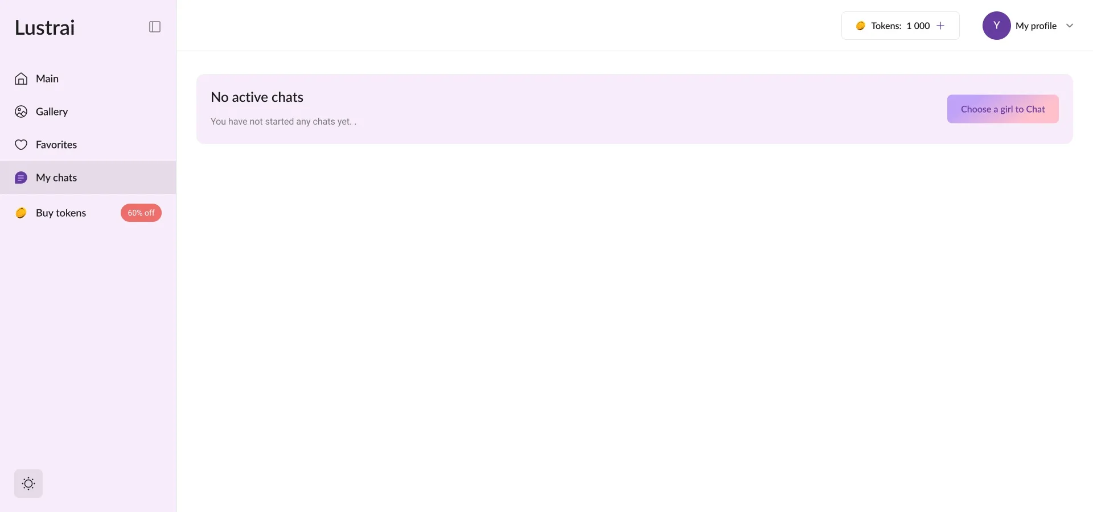Click the Gallery icon in the sidebar
The image size is (1093, 512).
21,112
